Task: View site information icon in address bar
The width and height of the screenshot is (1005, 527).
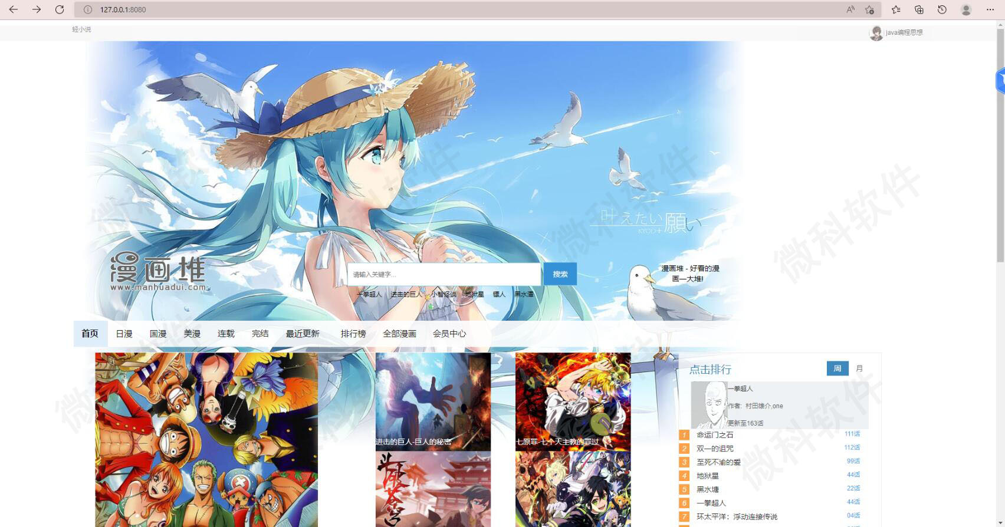Action: pyautogui.click(x=88, y=9)
